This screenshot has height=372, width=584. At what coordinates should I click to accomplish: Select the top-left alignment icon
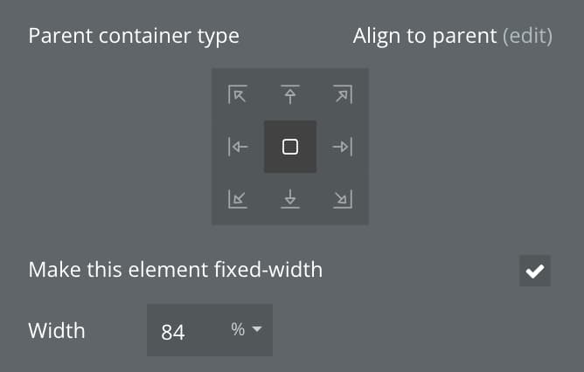[238, 94]
